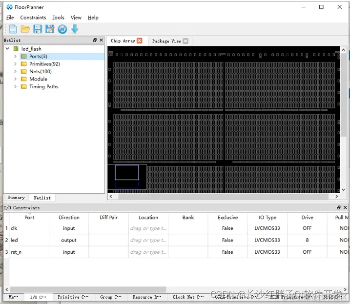
Task: Click the I/O table horizontal scrollbar thumb
Action: [88, 289]
